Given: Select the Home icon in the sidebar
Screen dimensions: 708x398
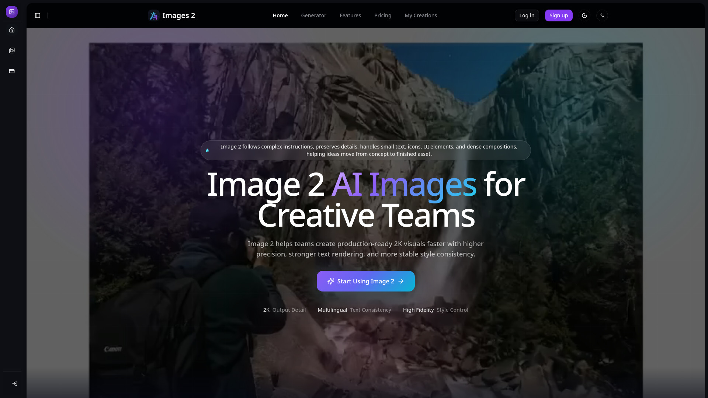Looking at the screenshot, I should [12, 29].
